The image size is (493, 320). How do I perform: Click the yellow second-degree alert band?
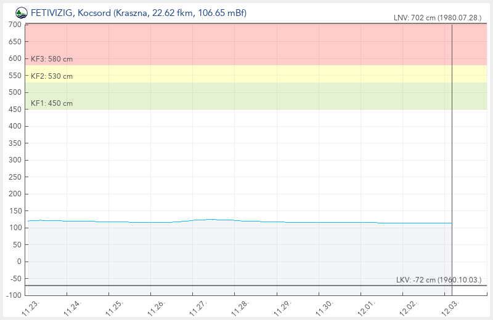click(x=246, y=74)
